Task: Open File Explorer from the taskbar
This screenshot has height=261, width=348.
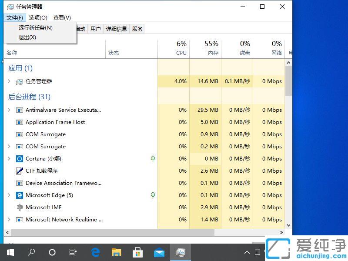Action: [116, 252]
